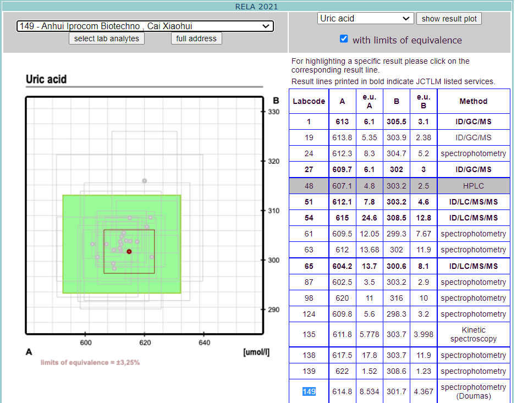Click the 'show result plot' button
517x403 pixels.
(449, 19)
